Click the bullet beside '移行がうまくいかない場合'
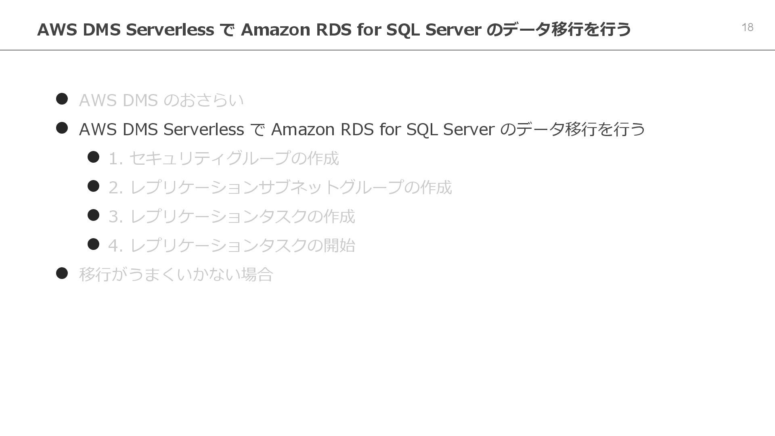This screenshot has width=775, height=436. [62, 273]
